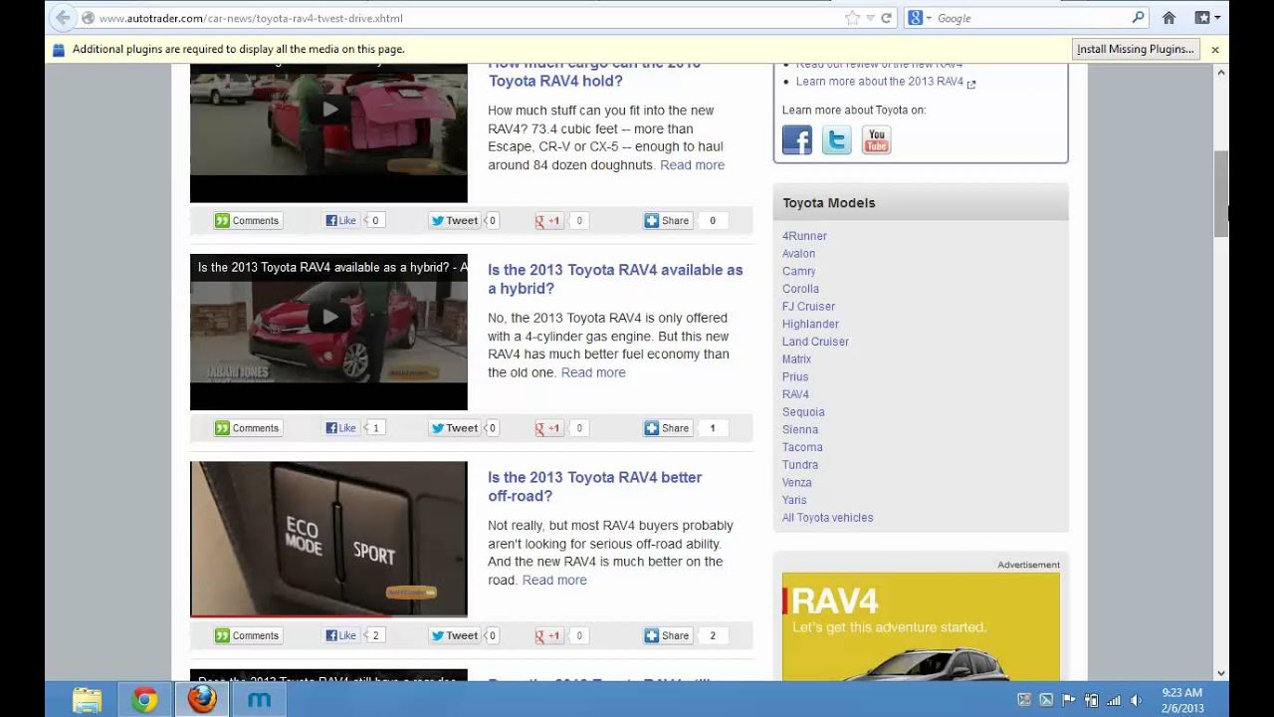Click the scrollbar down arrow
Screen dimensions: 1274x717
(x=1221, y=673)
